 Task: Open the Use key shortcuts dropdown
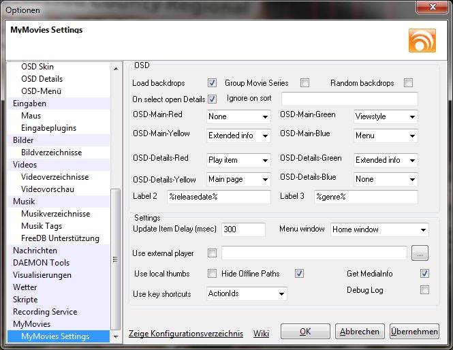247,294
